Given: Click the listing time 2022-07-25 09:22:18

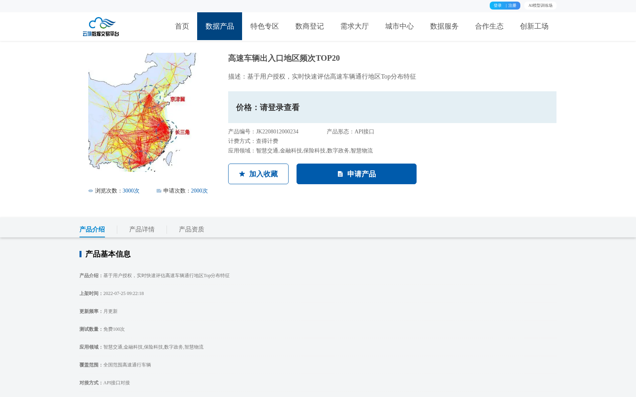Looking at the screenshot, I should coord(124,293).
